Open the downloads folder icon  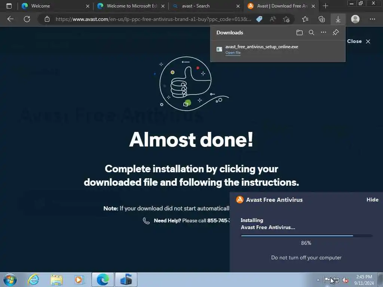pos(300,33)
